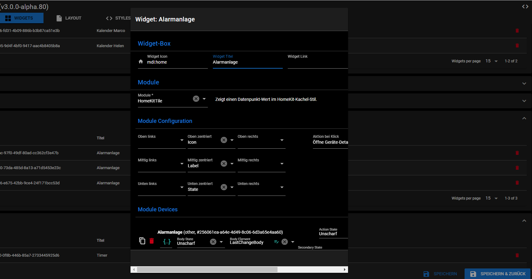Delete the Alarmanlage row ending 3e47b

pos(517,153)
